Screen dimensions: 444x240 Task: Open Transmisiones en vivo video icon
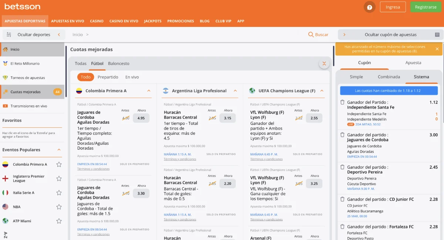(x=5, y=106)
